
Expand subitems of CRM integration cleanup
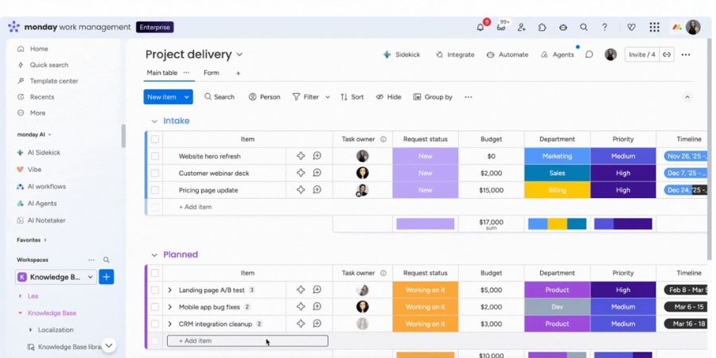point(170,324)
